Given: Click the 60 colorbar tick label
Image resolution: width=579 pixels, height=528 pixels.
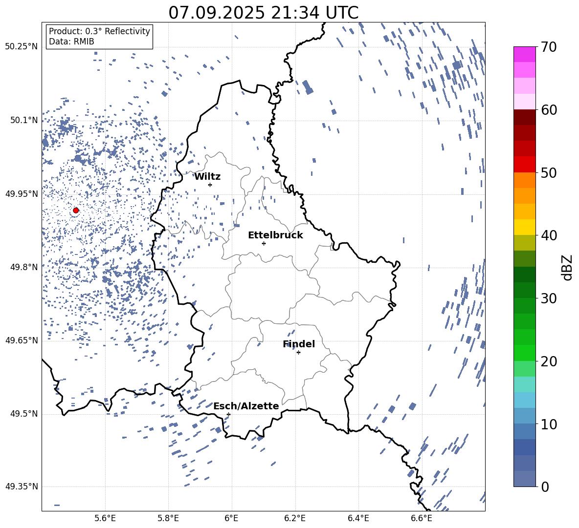Looking at the screenshot, I should pos(549,110).
